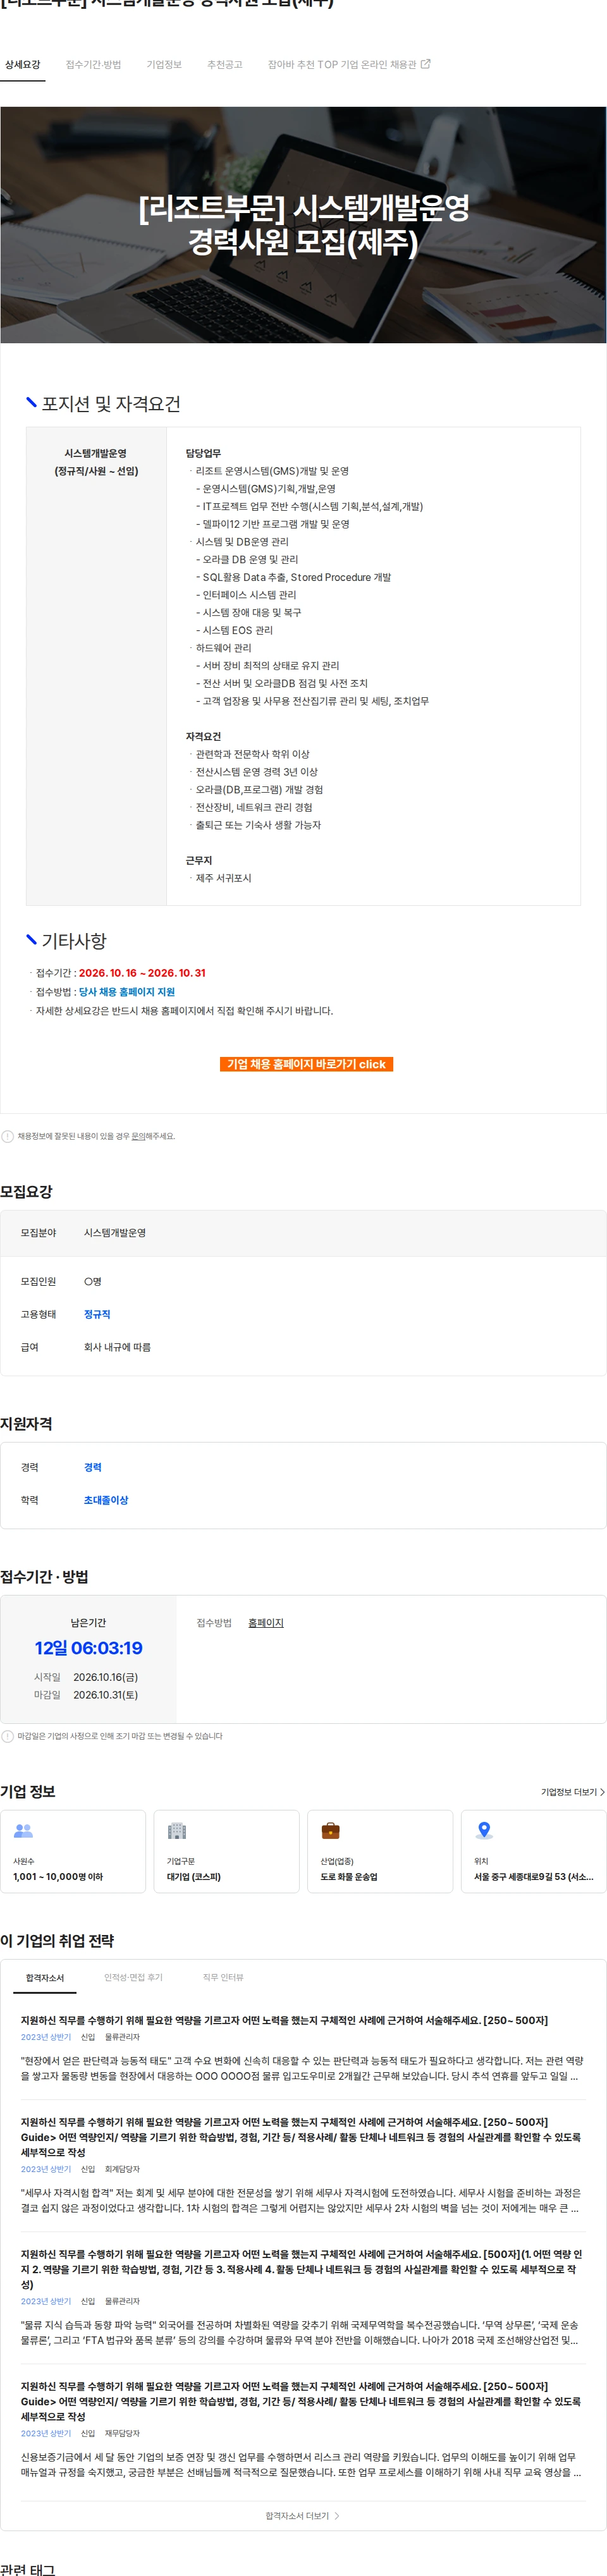Open the 추천공고 tab
This screenshot has height=2576, width=607.
click(225, 65)
